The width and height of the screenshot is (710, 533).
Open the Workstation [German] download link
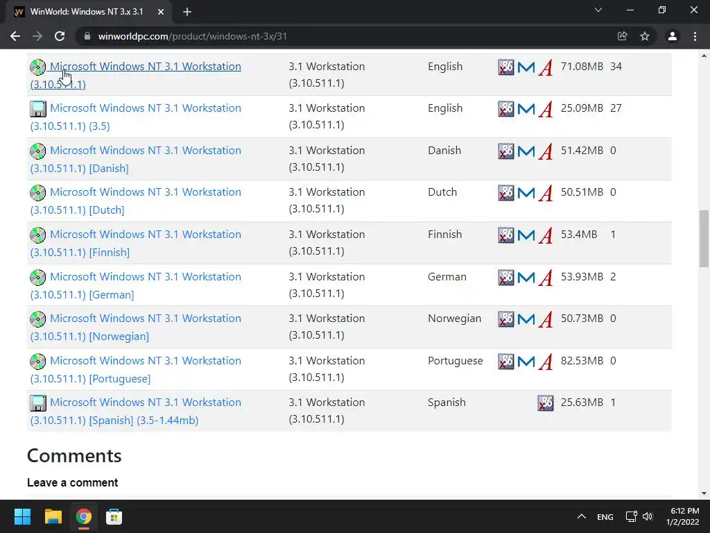click(x=135, y=285)
